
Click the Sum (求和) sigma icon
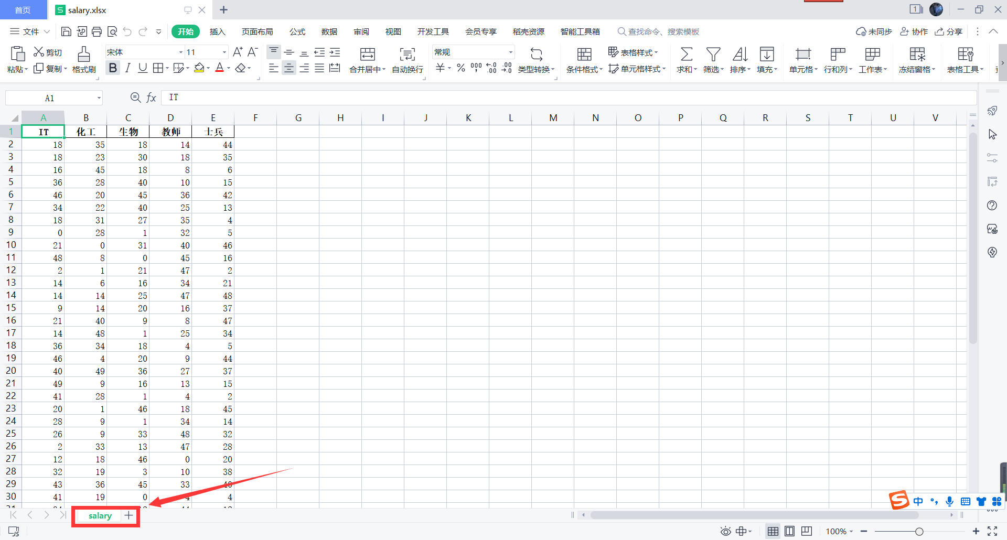(x=686, y=54)
